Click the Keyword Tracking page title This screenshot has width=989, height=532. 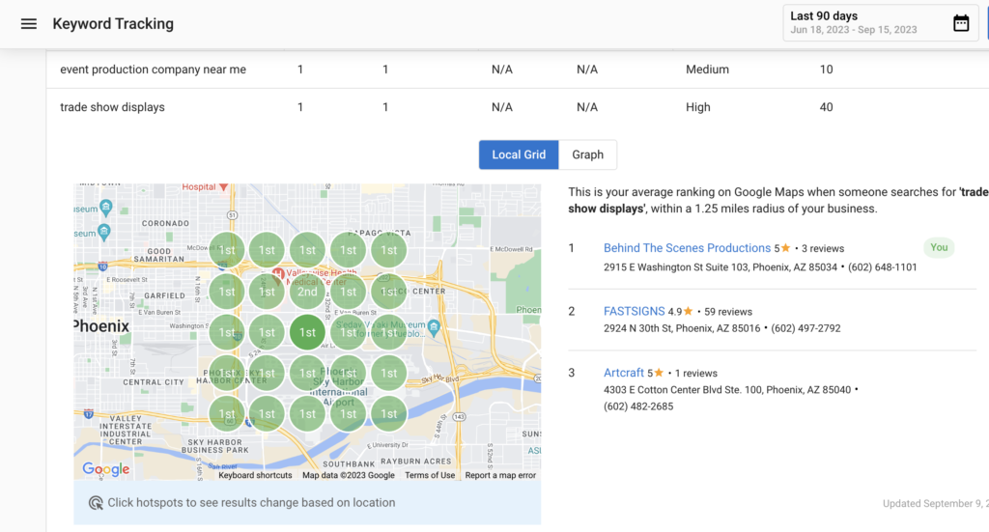click(113, 24)
